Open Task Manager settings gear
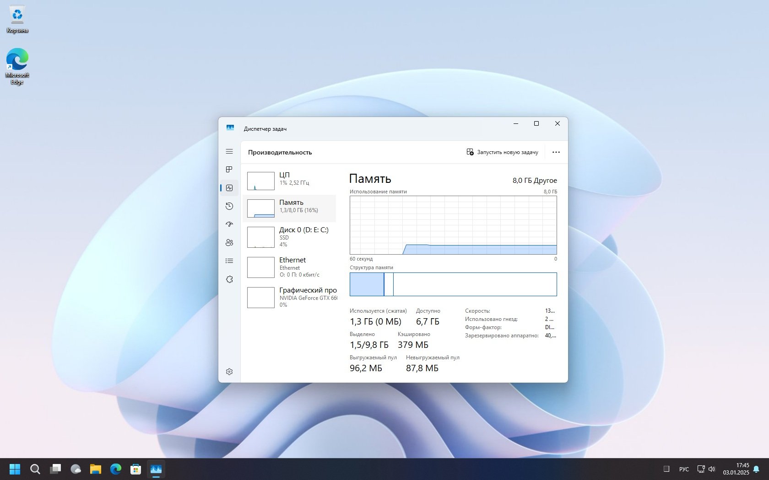Image resolution: width=769 pixels, height=480 pixels. click(x=229, y=372)
